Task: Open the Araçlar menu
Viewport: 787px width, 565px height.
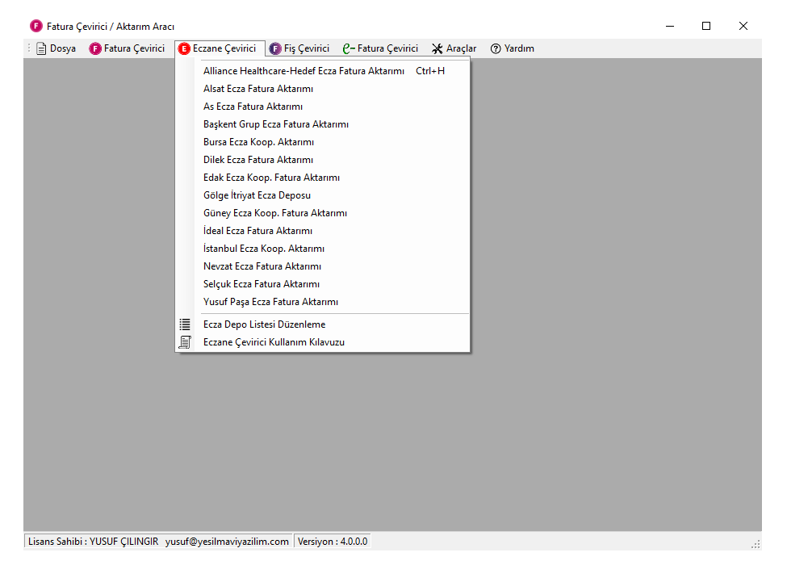Action: [454, 48]
